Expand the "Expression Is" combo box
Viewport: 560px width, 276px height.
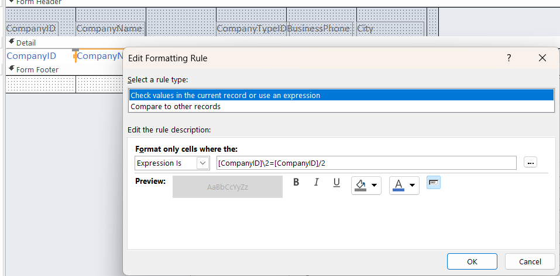[203, 163]
